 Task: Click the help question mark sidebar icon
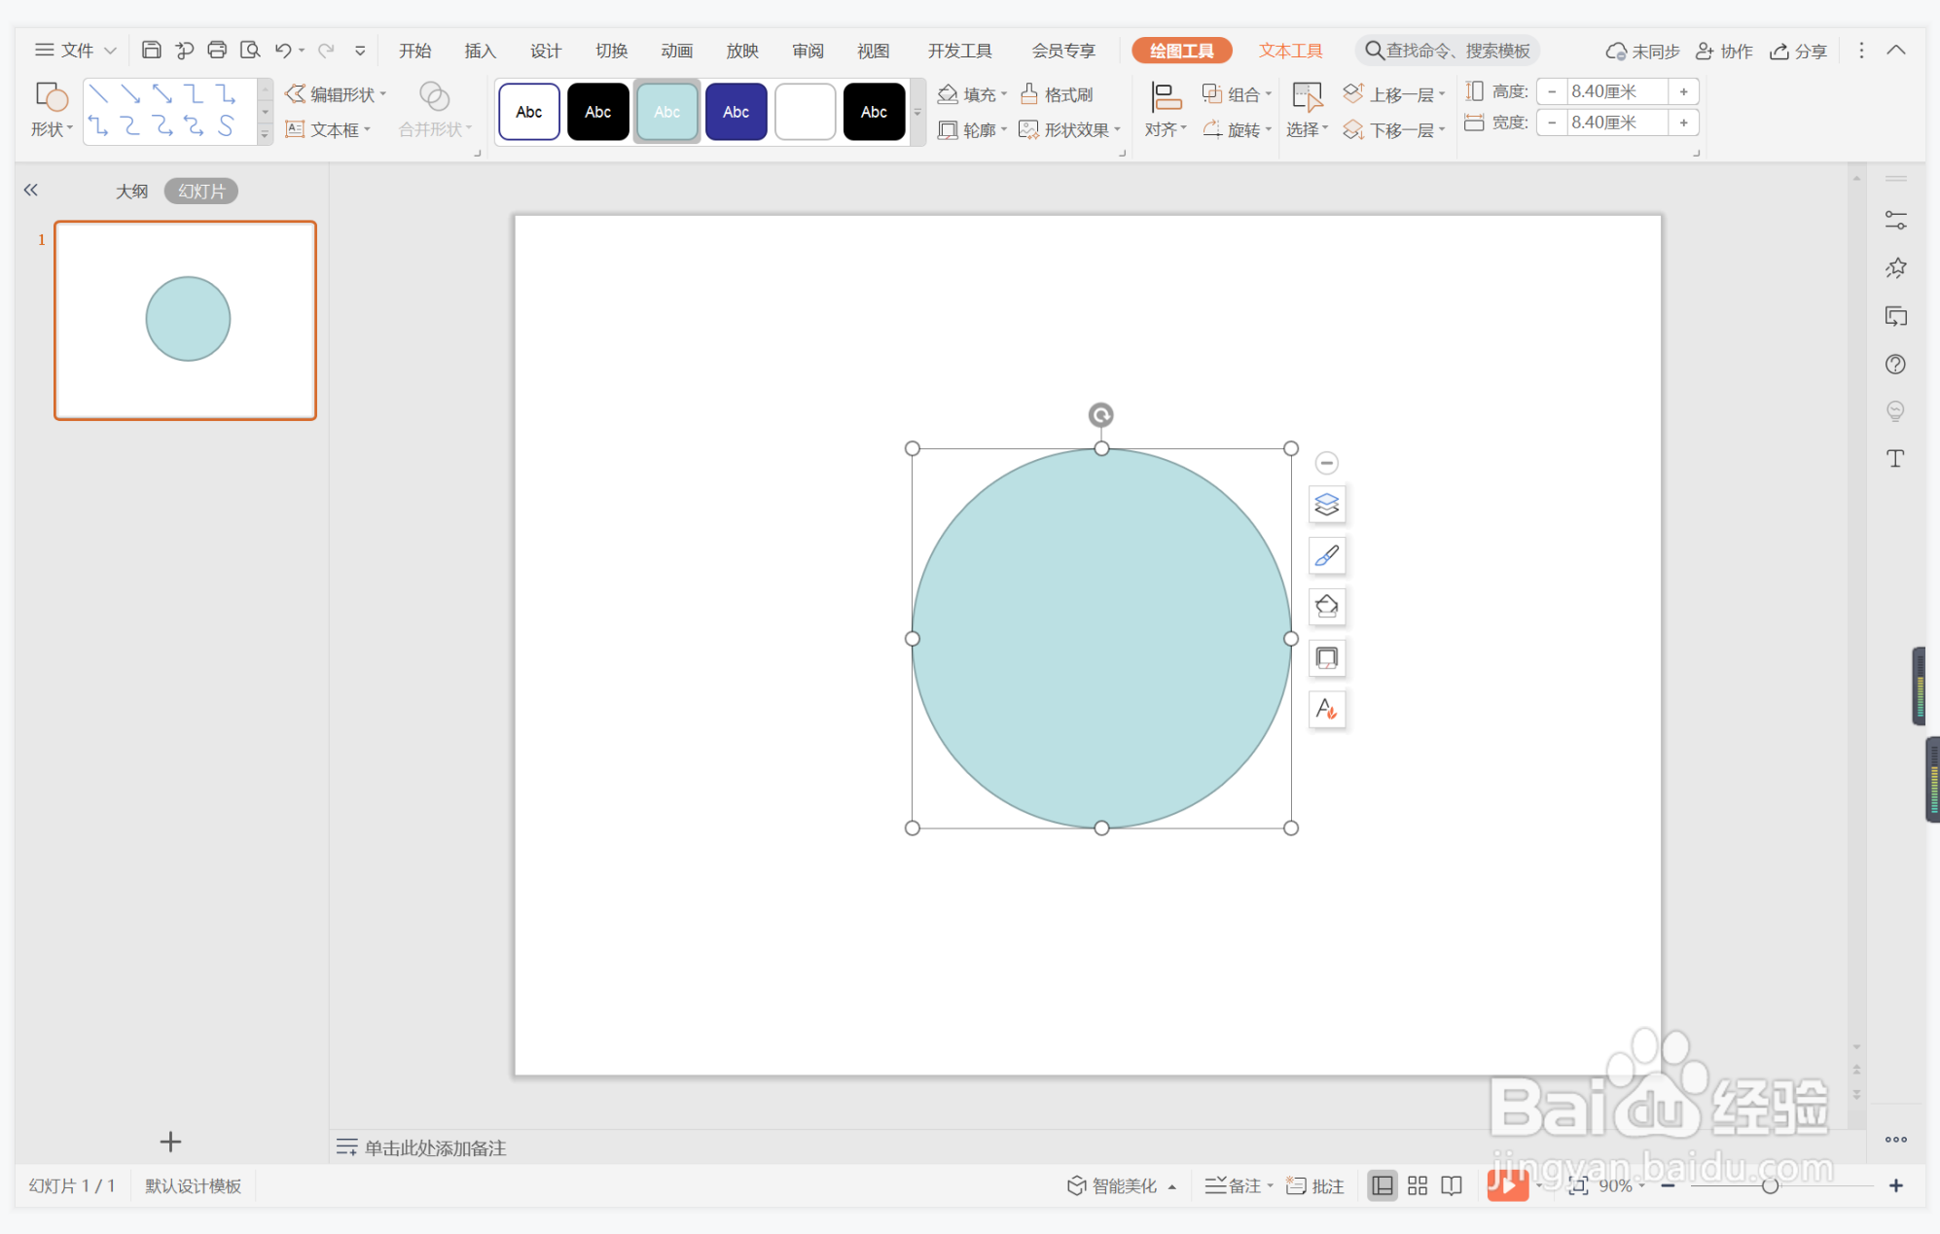coord(1895,364)
